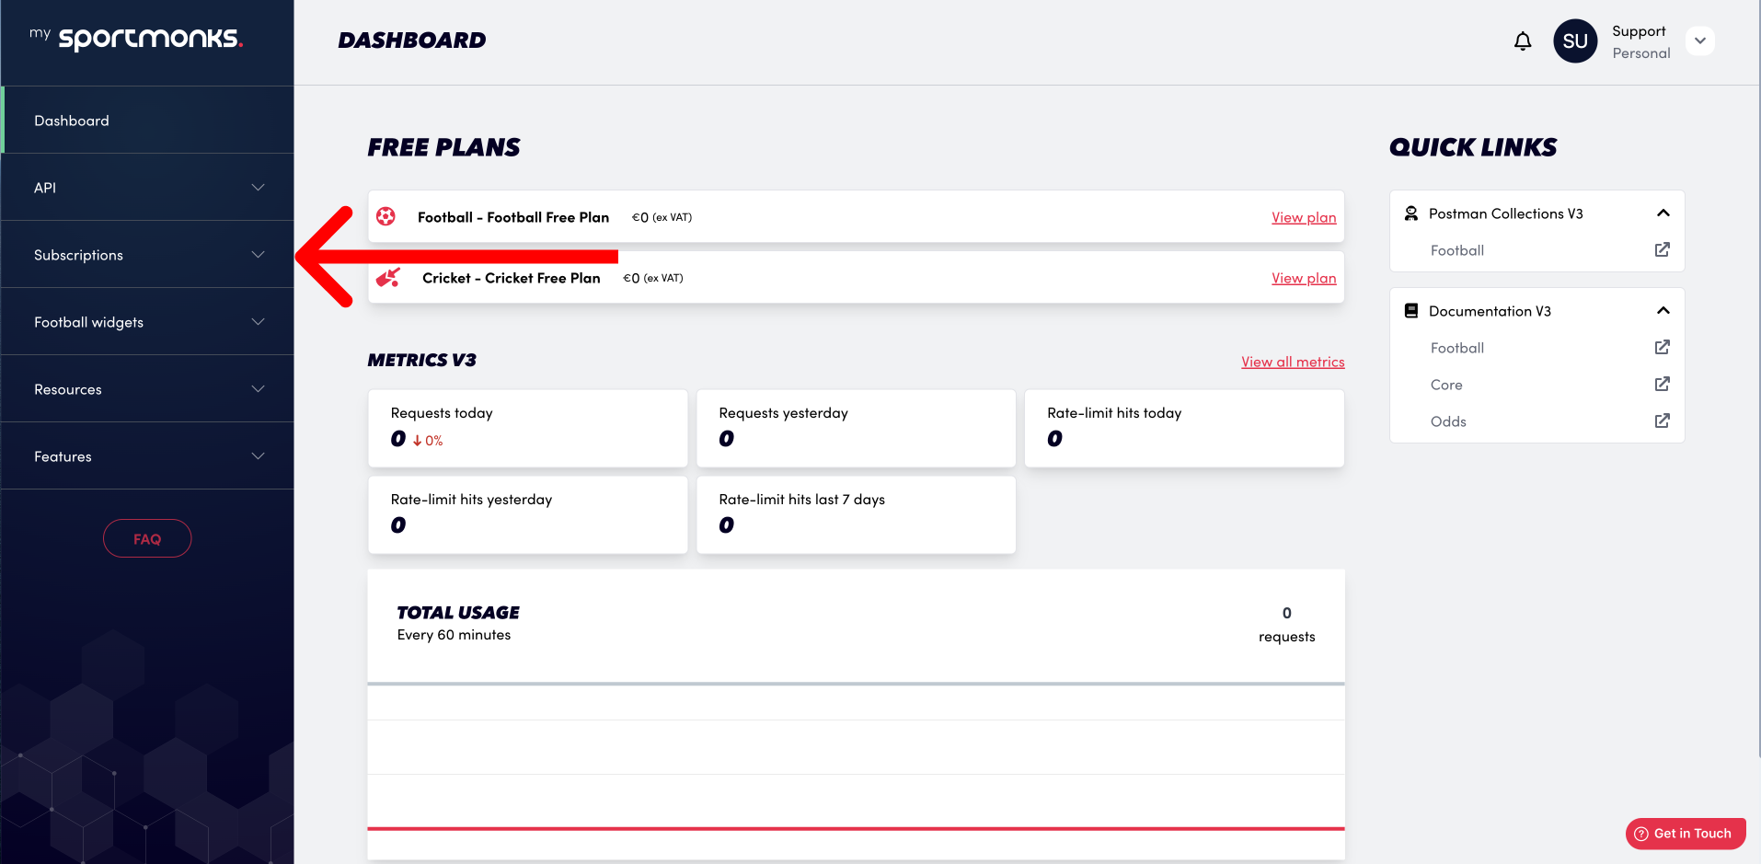This screenshot has width=1761, height=864.
Task: Click the Football - Football Free Plan title
Action: click(513, 217)
